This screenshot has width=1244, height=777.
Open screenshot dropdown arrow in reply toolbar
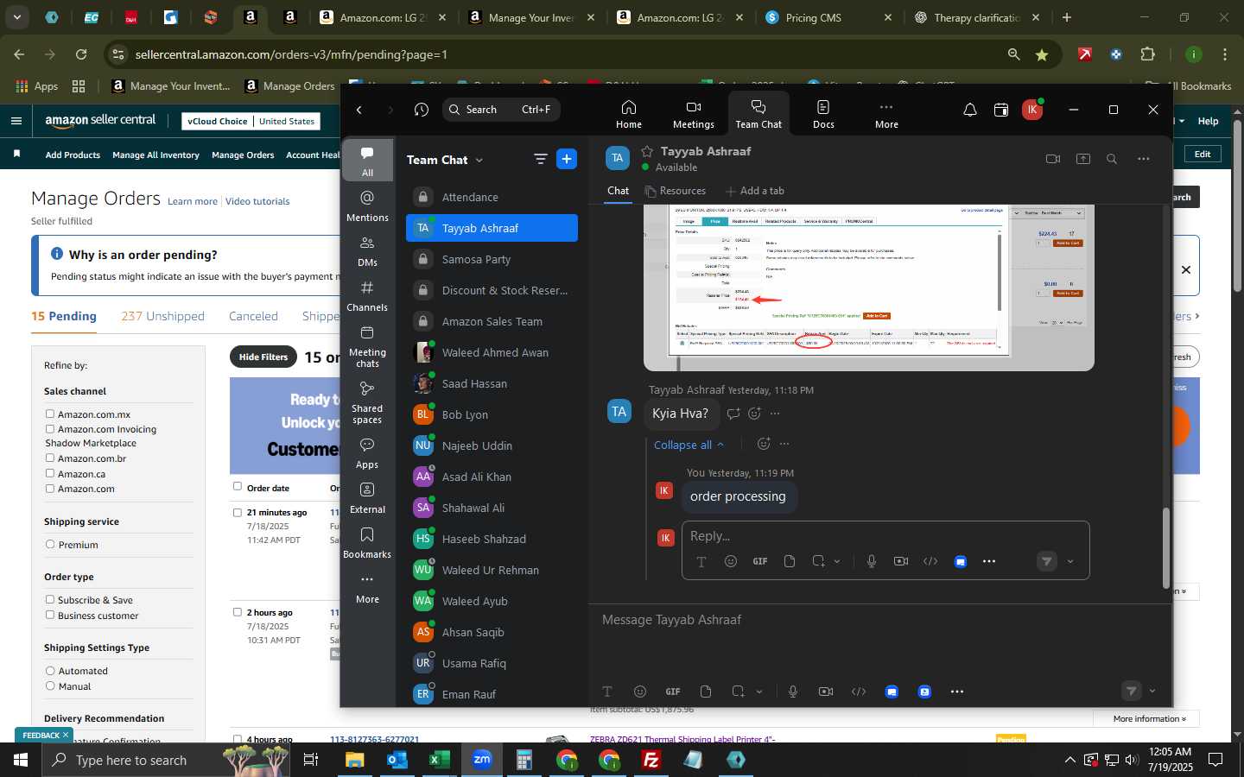click(x=837, y=561)
